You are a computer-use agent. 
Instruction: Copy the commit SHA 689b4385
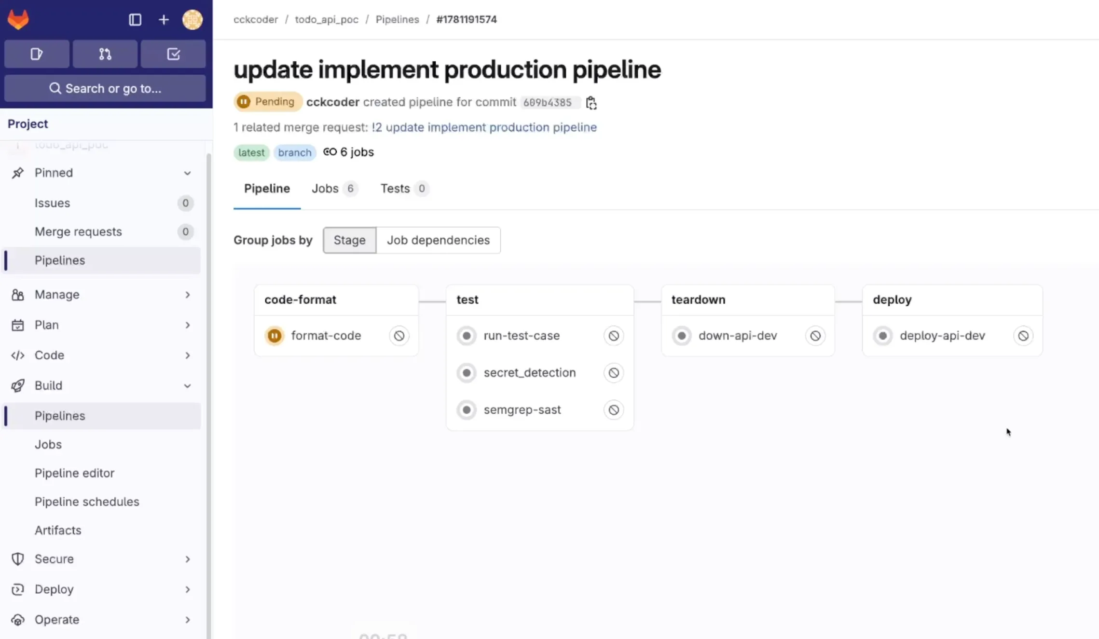[591, 102]
